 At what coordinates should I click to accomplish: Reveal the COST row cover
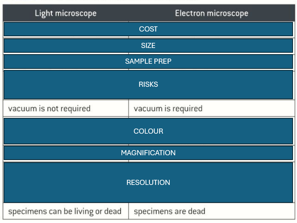tap(148, 29)
